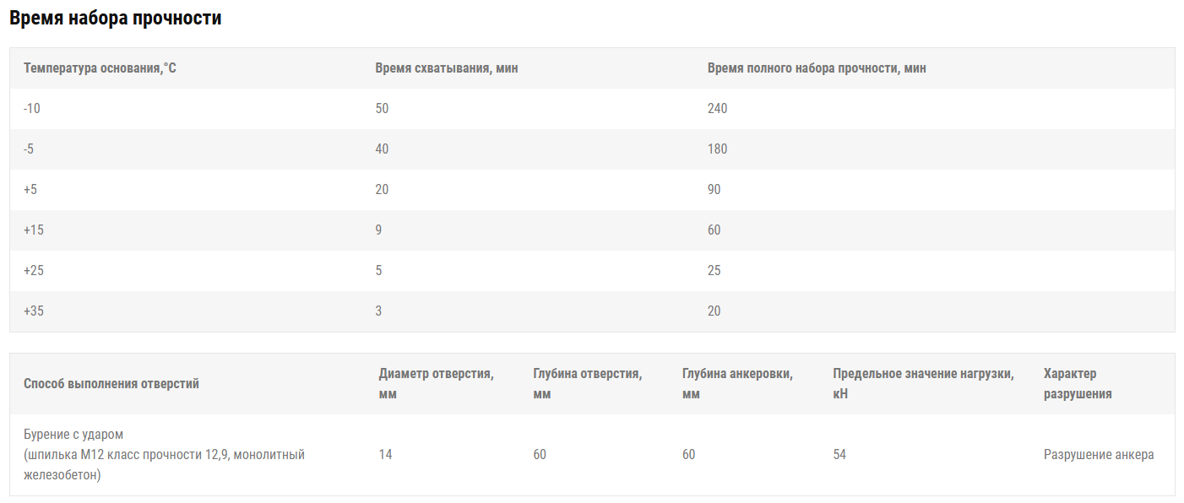This screenshot has height=503, width=1184.
Task: Click the load value 54
Action: pyautogui.click(x=839, y=455)
